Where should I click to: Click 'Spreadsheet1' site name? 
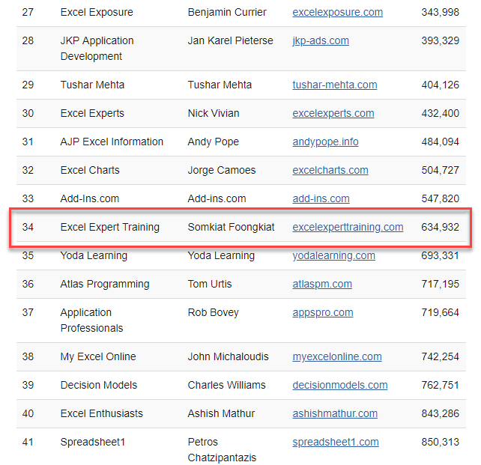(93, 443)
